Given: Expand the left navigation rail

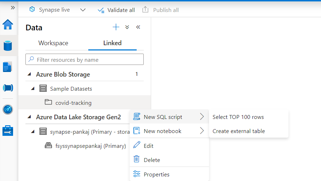Looking at the screenshot, I should [13, 8].
